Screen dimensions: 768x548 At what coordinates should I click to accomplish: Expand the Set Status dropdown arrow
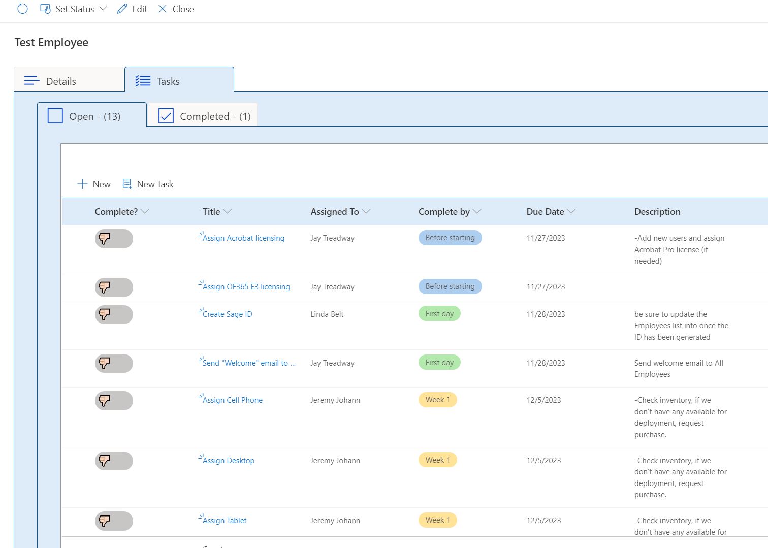click(x=103, y=9)
